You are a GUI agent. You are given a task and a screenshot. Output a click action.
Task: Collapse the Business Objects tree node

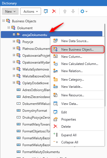click(4, 21)
